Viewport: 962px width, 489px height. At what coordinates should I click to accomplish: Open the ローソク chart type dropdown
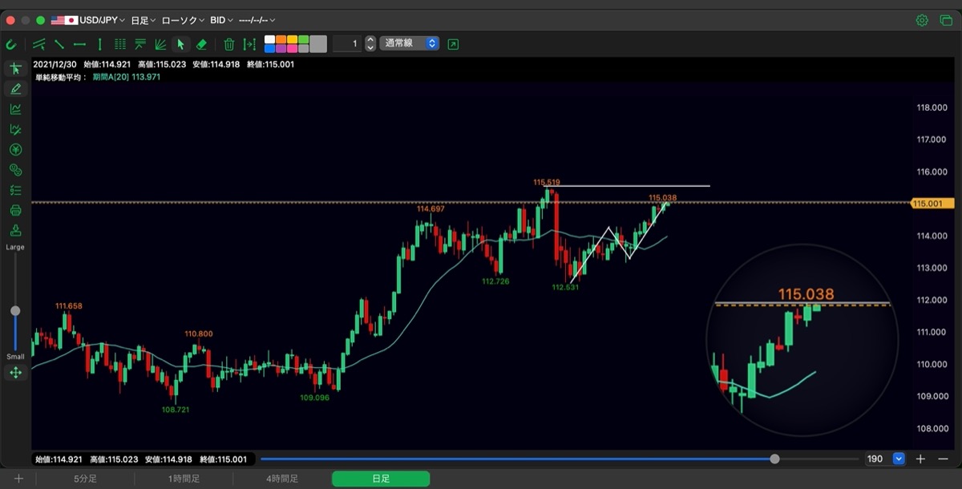[183, 20]
